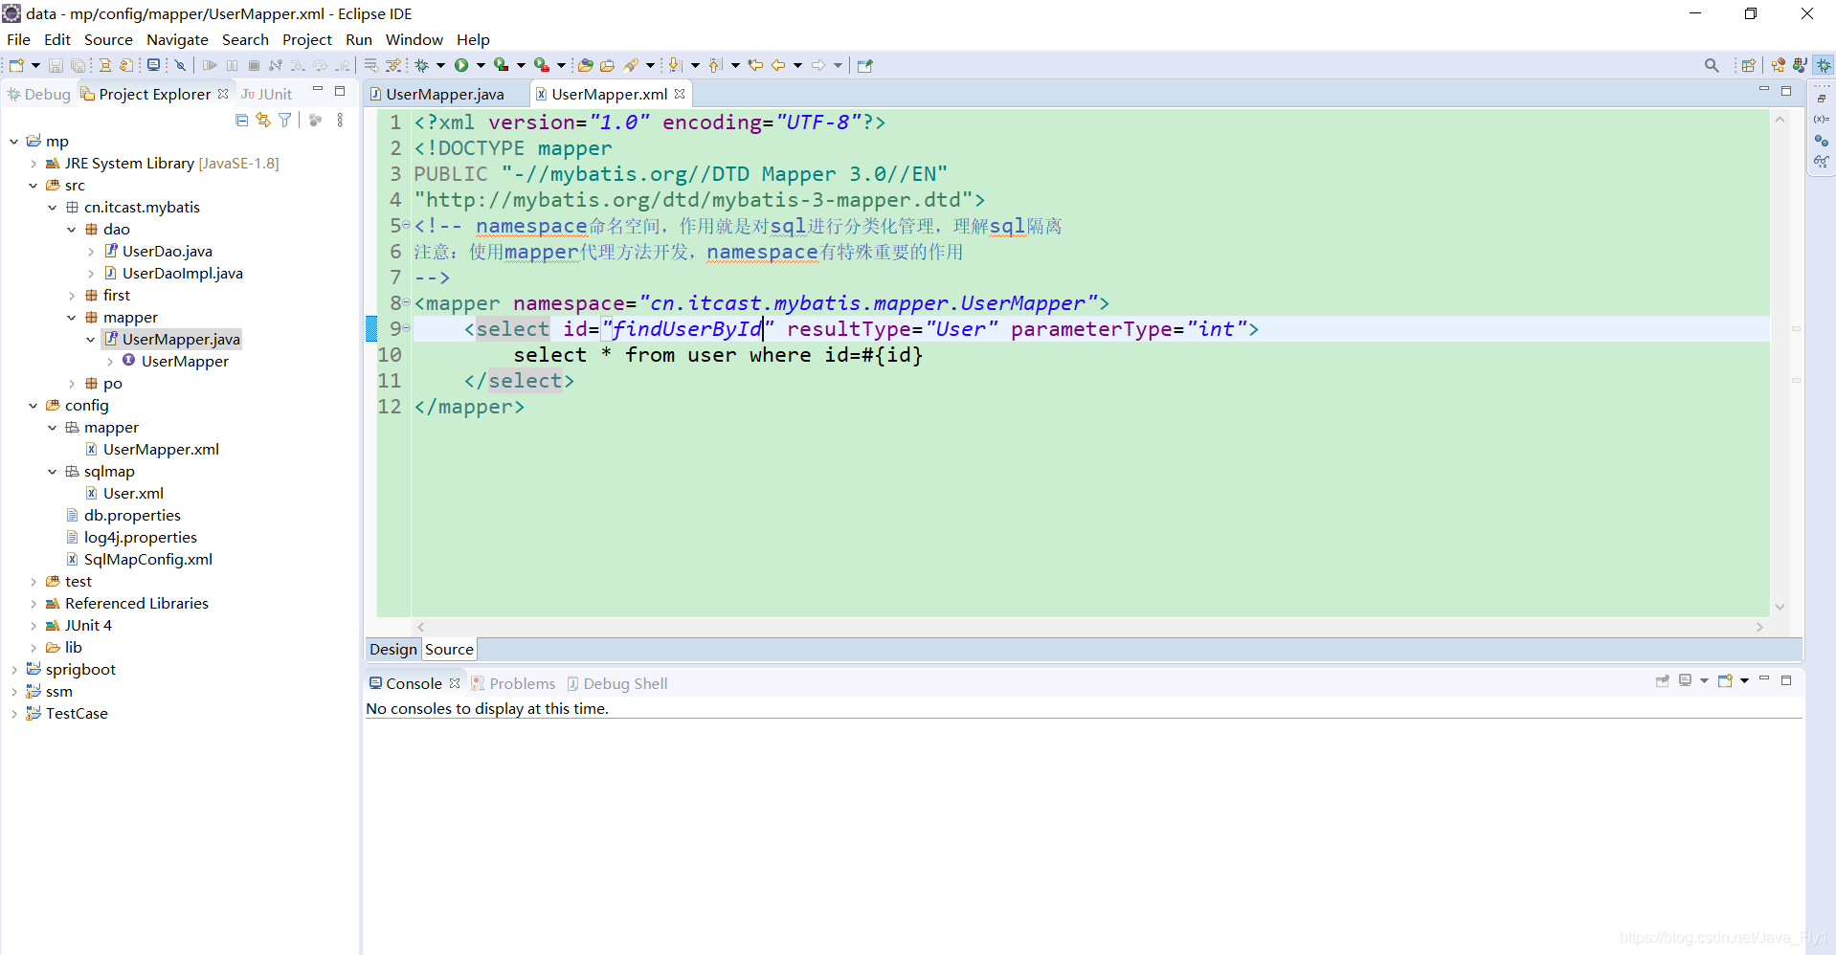
Task: Expand the sprigboot project node
Action: pyautogui.click(x=14, y=670)
